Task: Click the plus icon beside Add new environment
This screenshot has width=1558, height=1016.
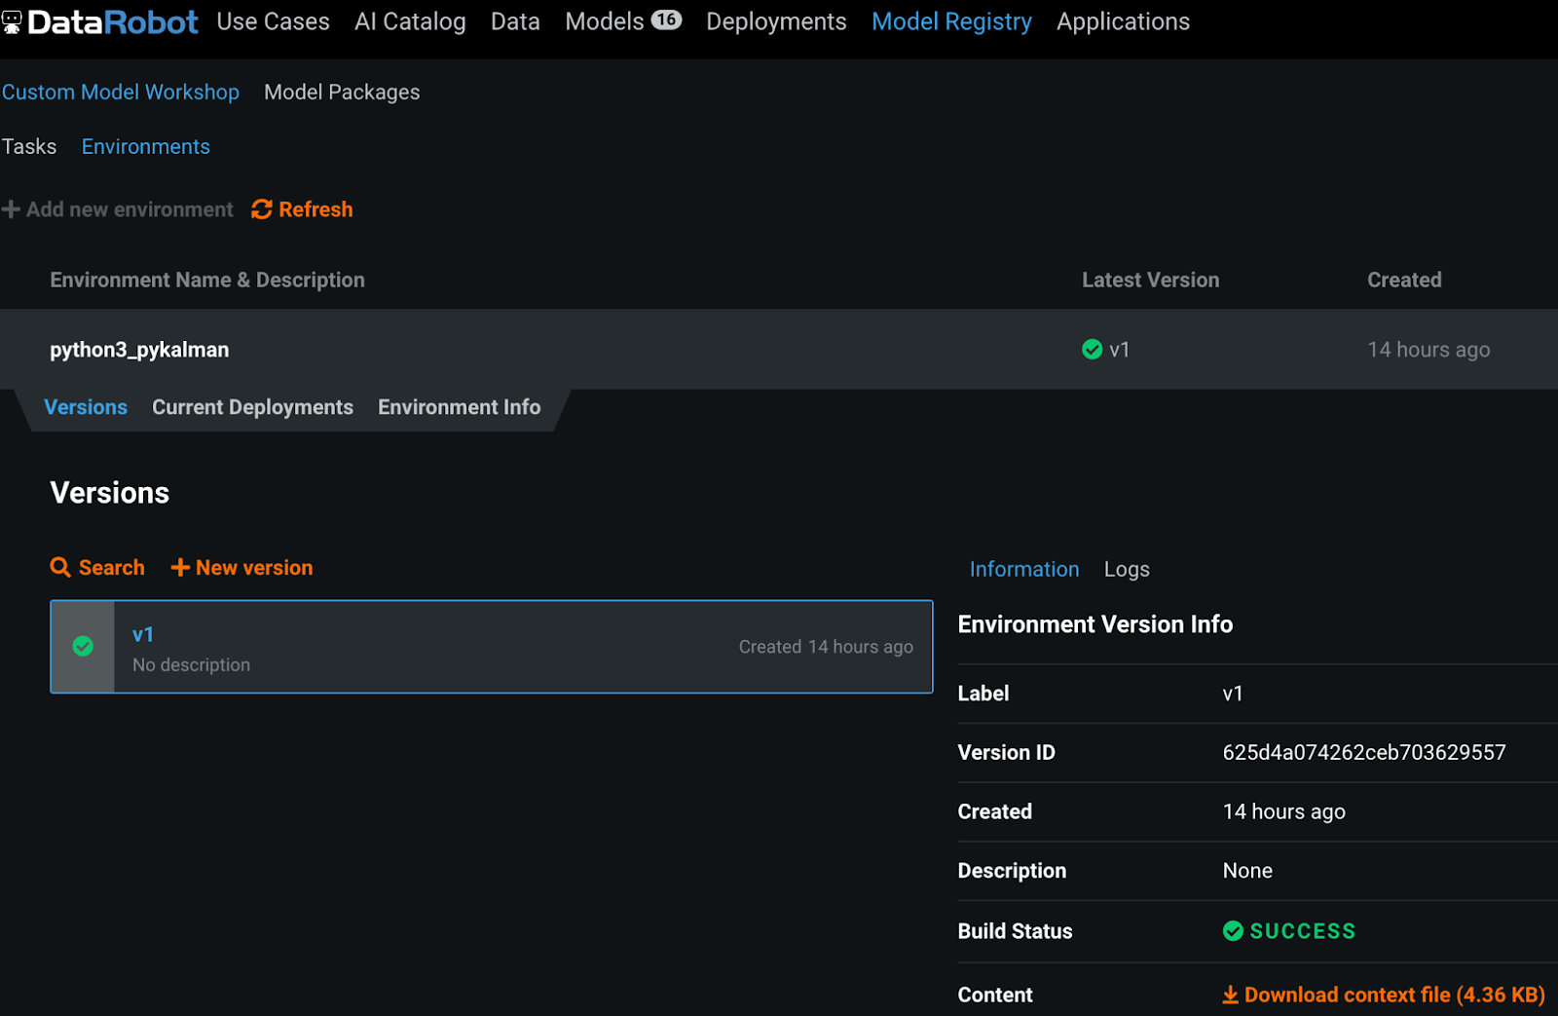Action: [11, 209]
